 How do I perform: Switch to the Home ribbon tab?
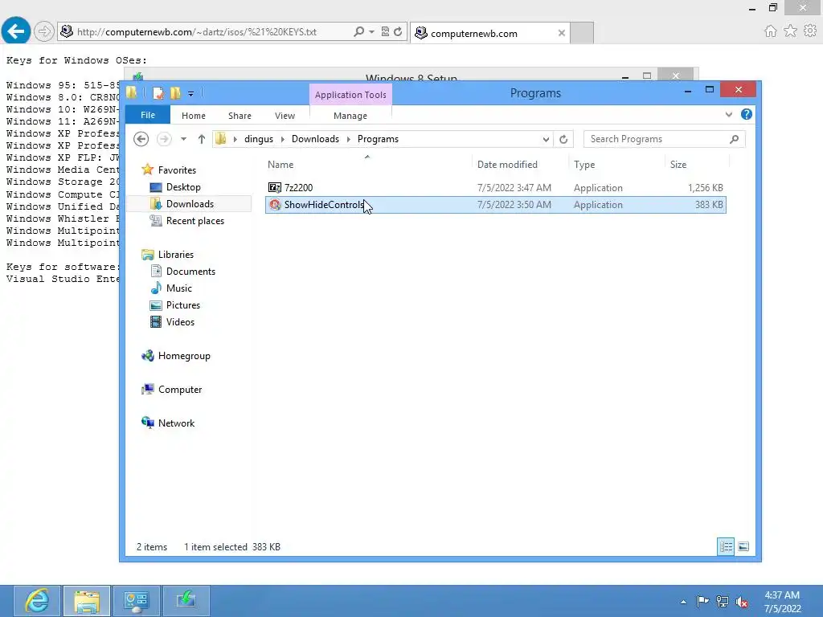tap(193, 116)
